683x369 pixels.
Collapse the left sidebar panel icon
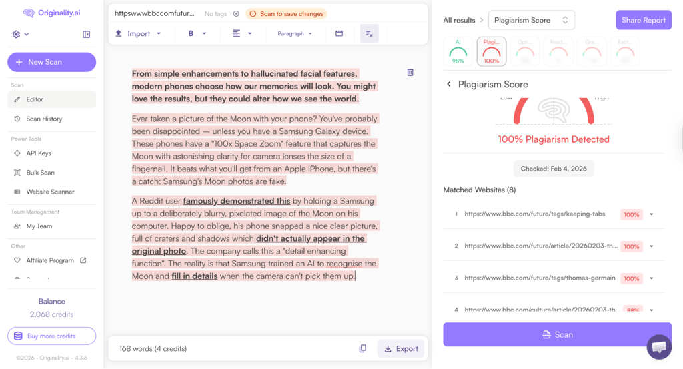[x=86, y=34]
